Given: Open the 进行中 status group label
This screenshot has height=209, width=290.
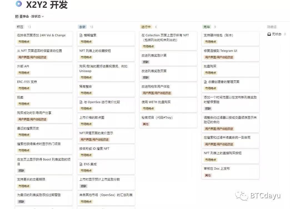Looking at the screenshot, I should click(146, 27).
